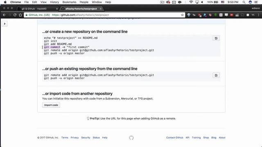
Task: Open Notification Center from menu bar
Action: [256, 2]
